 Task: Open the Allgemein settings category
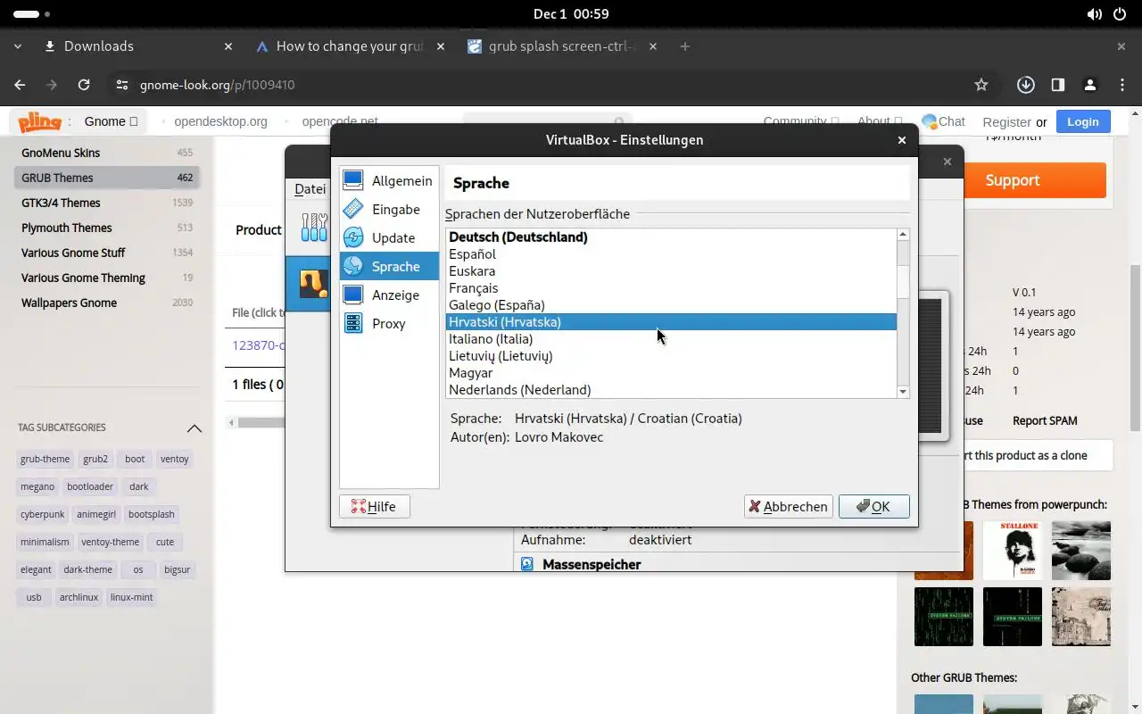click(389, 180)
